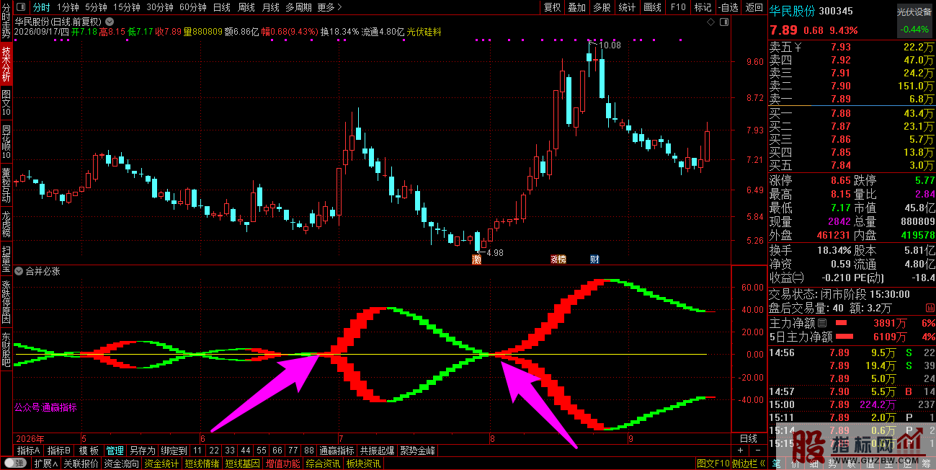Click the 管理 indicator button

pyautogui.click(x=115, y=451)
